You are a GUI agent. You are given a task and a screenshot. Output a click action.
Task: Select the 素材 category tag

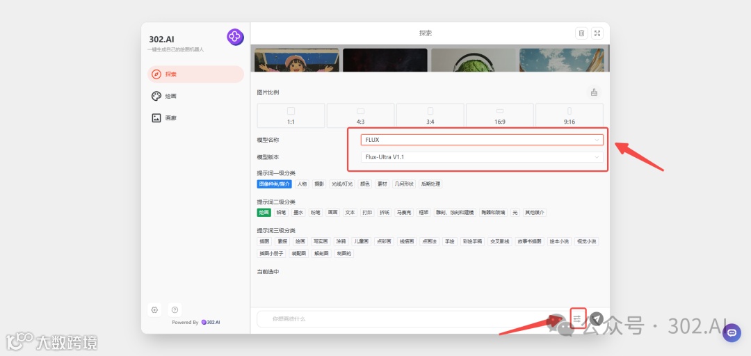[x=382, y=184]
